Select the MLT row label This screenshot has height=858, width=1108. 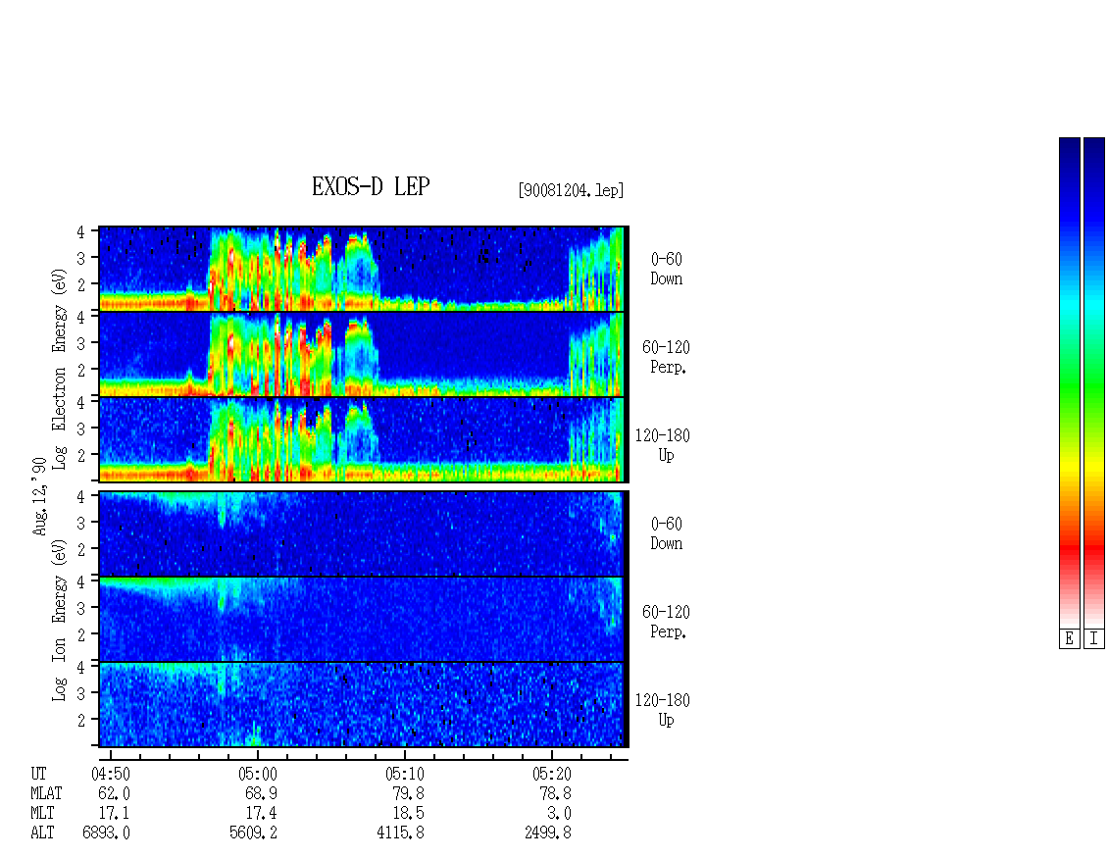tap(42, 813)
